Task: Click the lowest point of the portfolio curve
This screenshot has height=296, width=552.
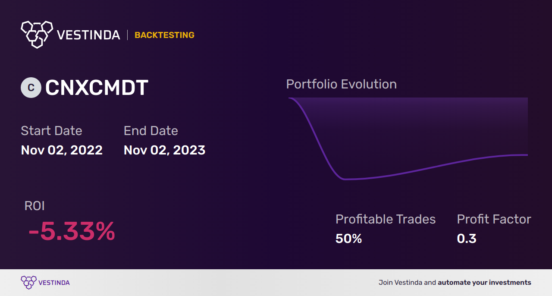Action: coord(345,179)
